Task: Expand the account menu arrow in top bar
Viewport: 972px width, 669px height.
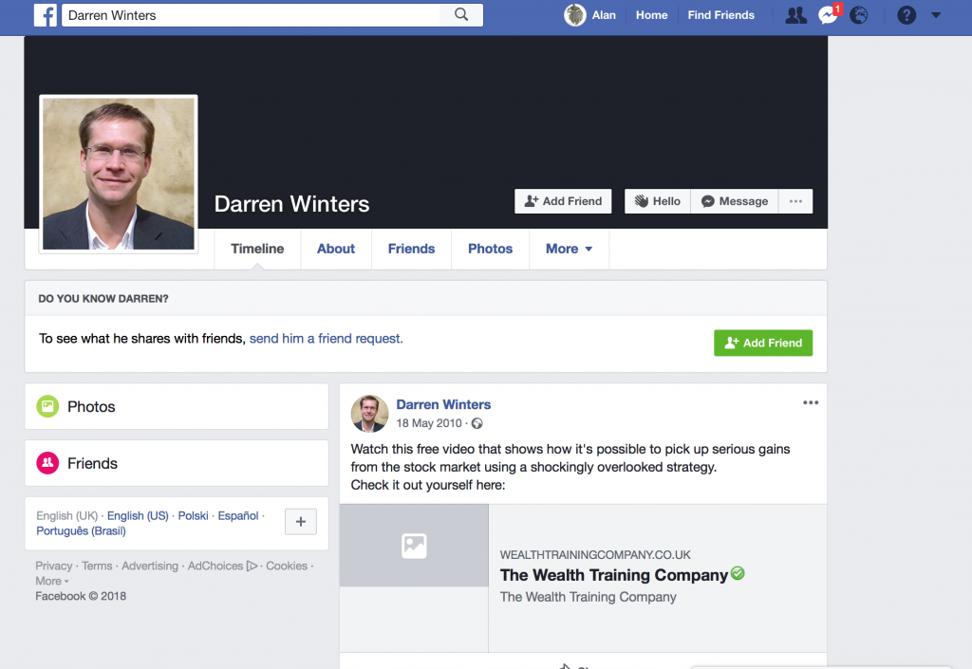Action: [936, 15]
